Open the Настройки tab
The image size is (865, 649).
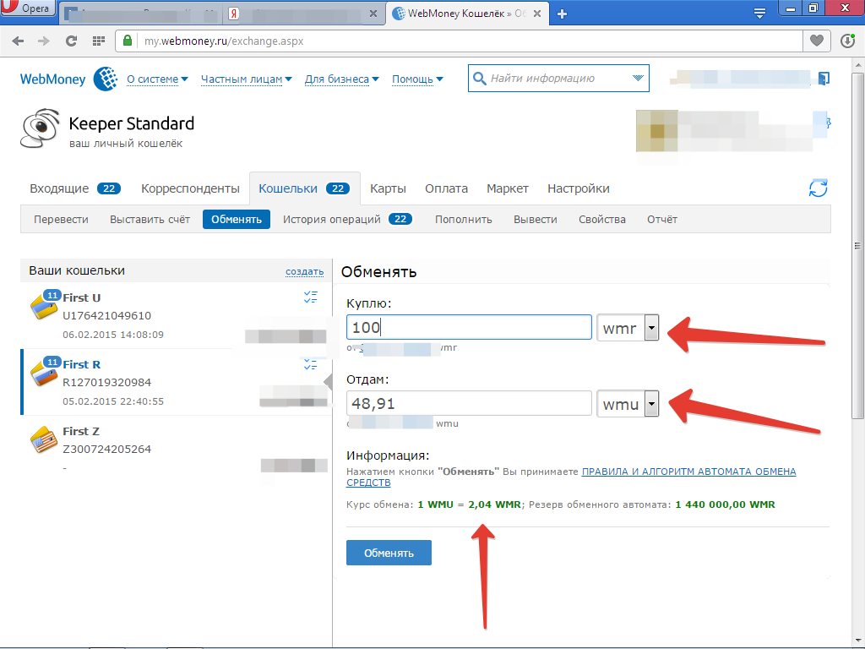point(578,188)
